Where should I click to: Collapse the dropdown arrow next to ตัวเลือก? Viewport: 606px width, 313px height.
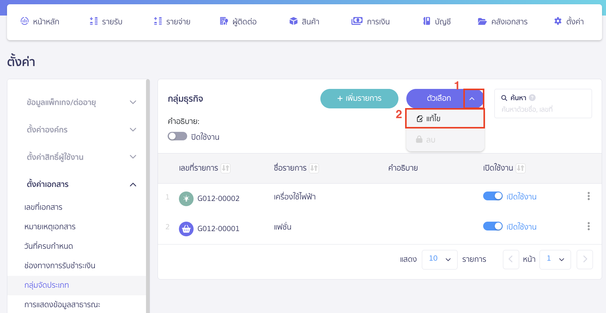click(x=473, y=99)
